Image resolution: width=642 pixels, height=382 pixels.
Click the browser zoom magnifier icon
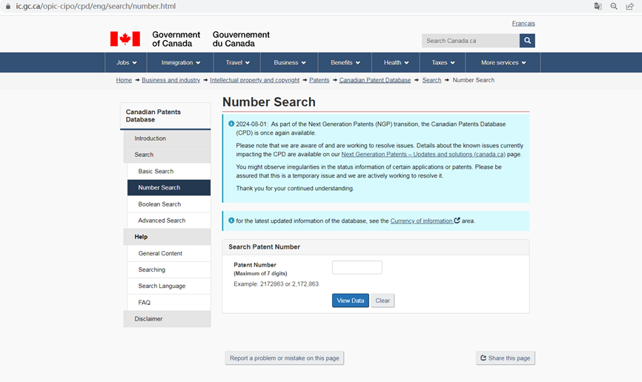[614, 6]
